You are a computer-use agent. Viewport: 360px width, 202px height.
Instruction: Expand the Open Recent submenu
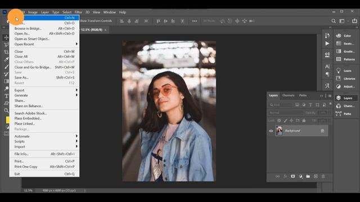(x=44, y=44)
